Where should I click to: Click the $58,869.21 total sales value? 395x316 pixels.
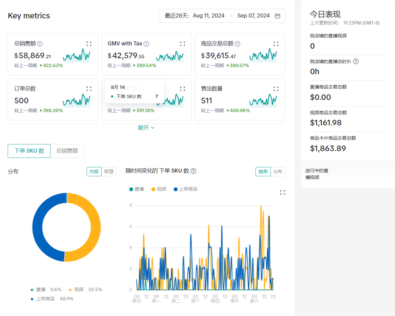(33, 56)
